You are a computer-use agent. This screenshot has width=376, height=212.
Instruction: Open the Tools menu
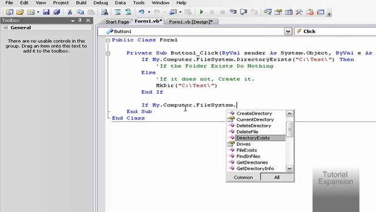(139, 3)
